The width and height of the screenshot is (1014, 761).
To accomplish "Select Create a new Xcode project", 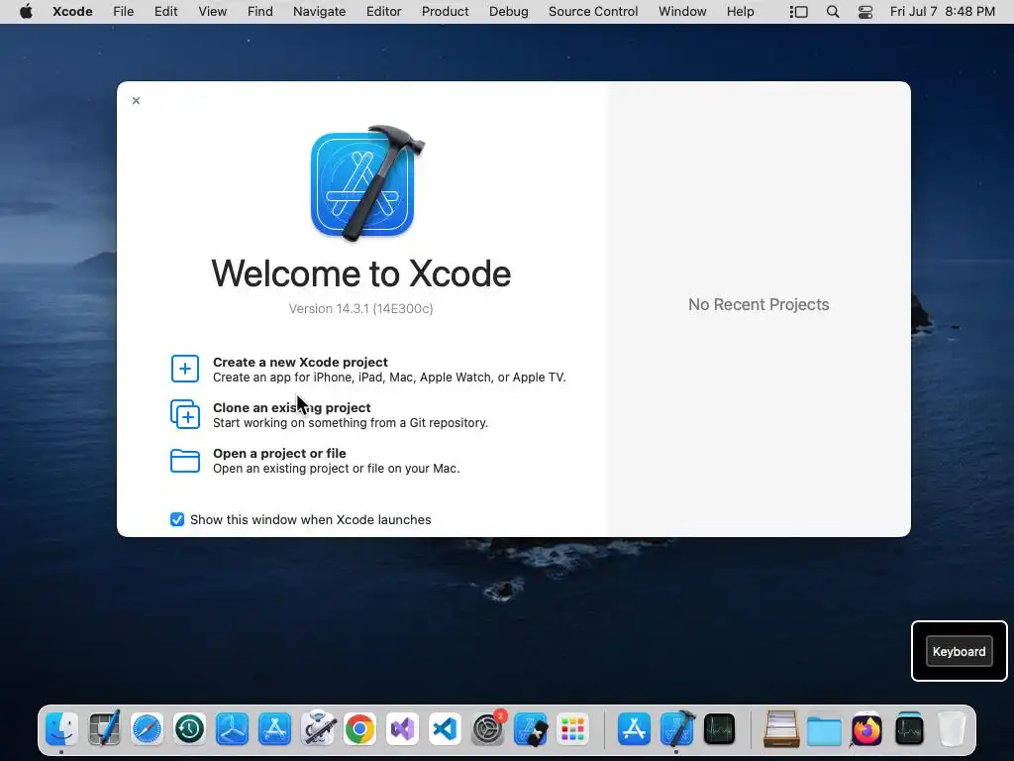I will pos(368,369).
